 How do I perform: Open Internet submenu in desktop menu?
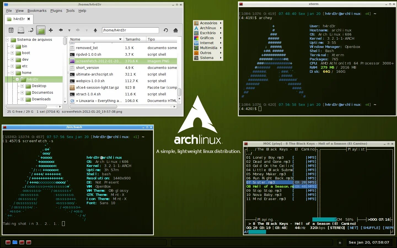[x=208, y=43]
